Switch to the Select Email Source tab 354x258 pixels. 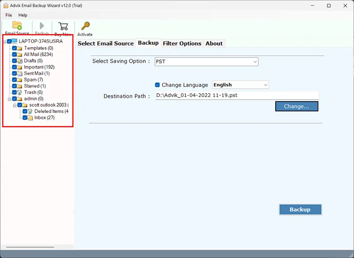coord(106,43)
